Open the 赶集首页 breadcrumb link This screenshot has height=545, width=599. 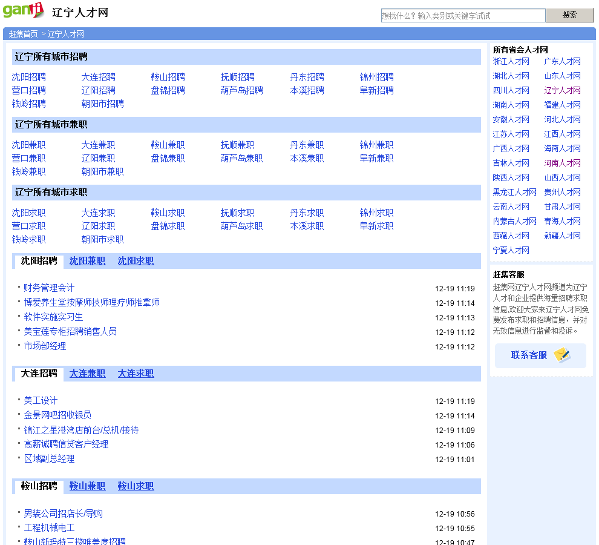click(24, 34)
